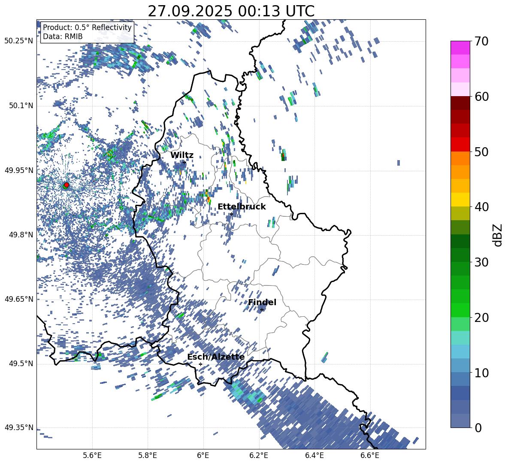The image size is (508, 464).
Task: Click the 40 value on colorbar
Action: tap(481, 207)
